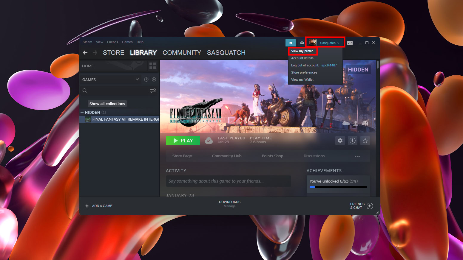Select Final Fantasy VII Remake Intergrade

coord(119,119)
